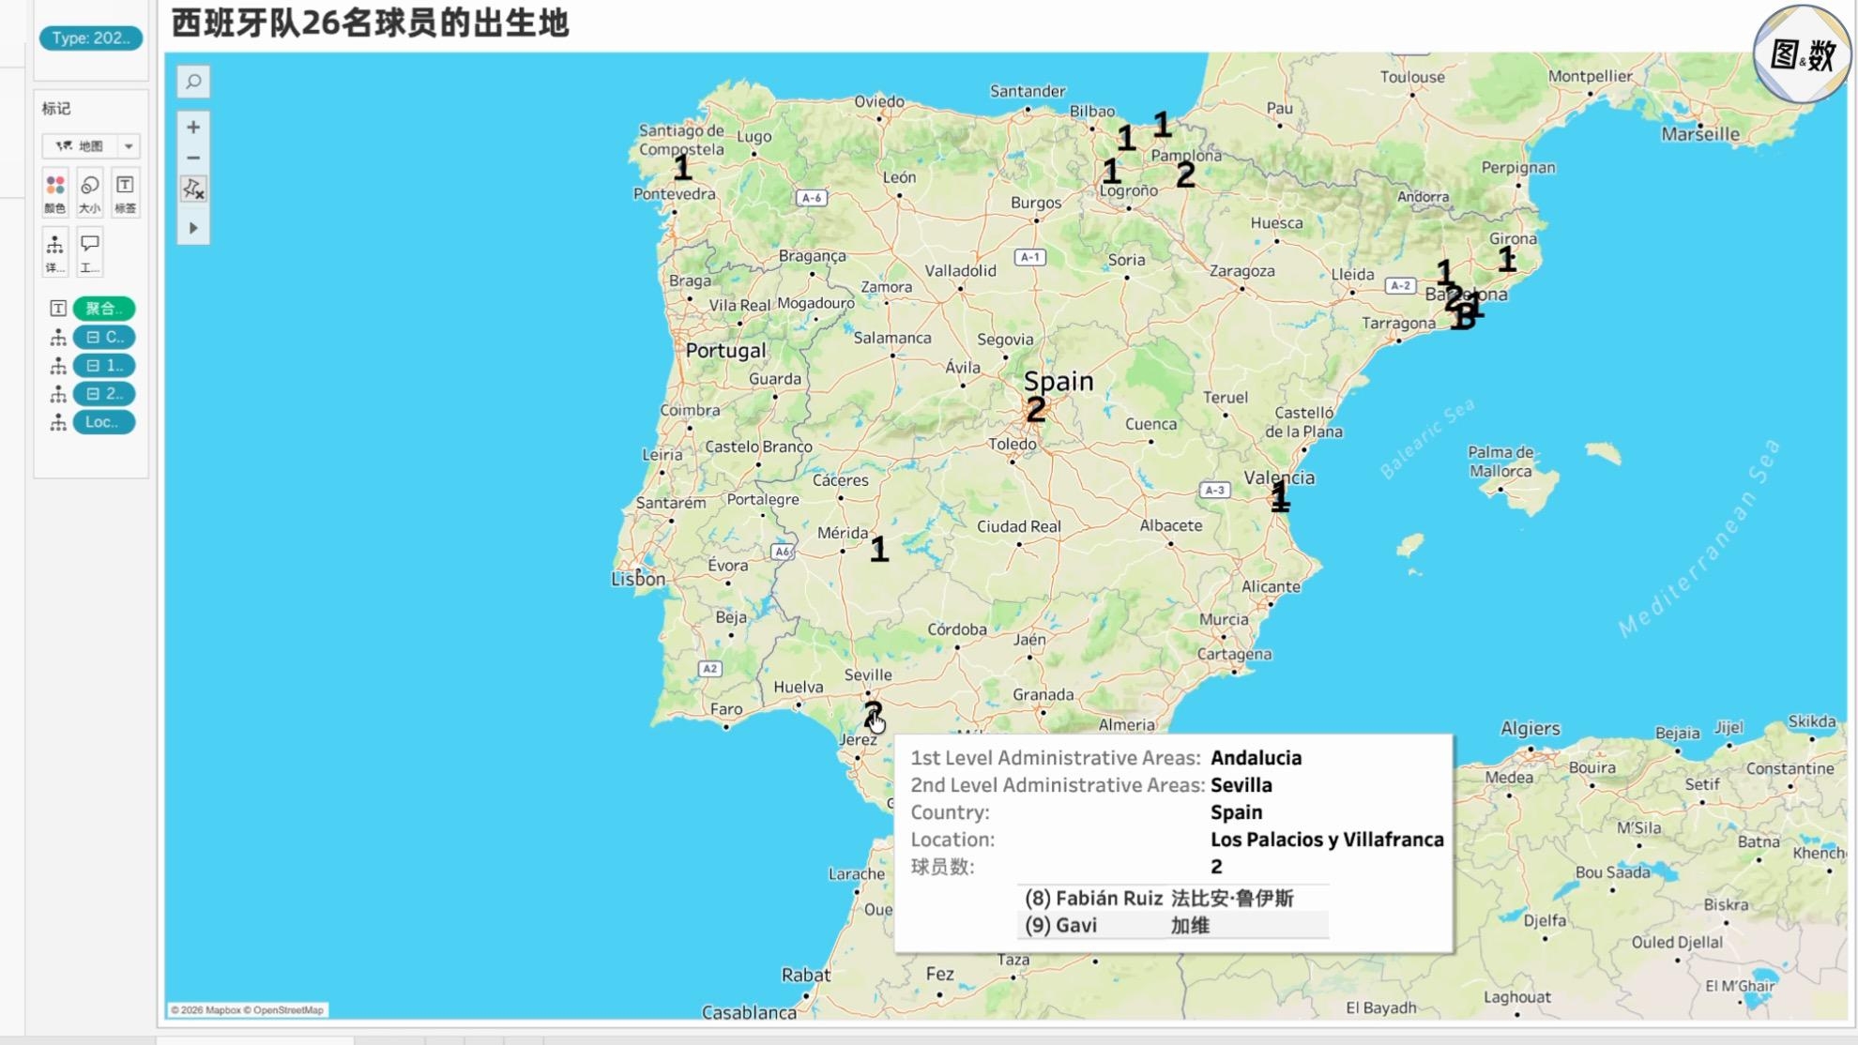
Task: Click the Lisbon city label
Action: pyautogui.click(x=638, y=579)
